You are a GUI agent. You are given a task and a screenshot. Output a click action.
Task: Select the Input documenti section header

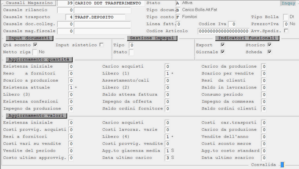point(29,38)
